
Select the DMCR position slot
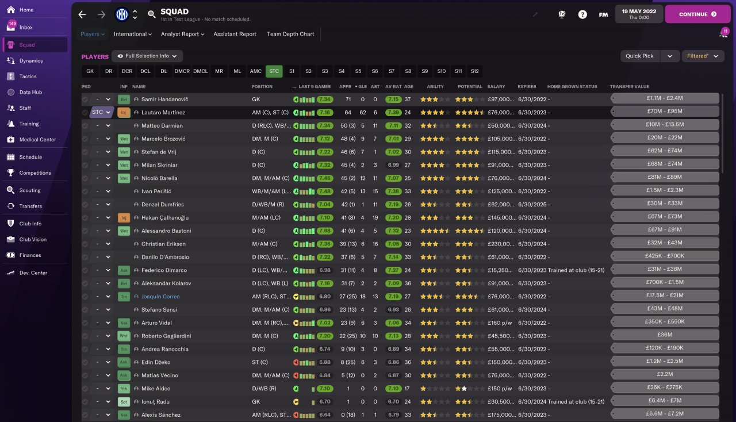[182, 71]
